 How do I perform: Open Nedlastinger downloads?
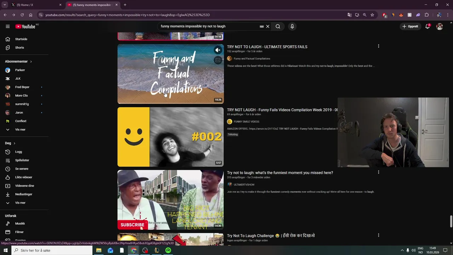click(24, 194)
